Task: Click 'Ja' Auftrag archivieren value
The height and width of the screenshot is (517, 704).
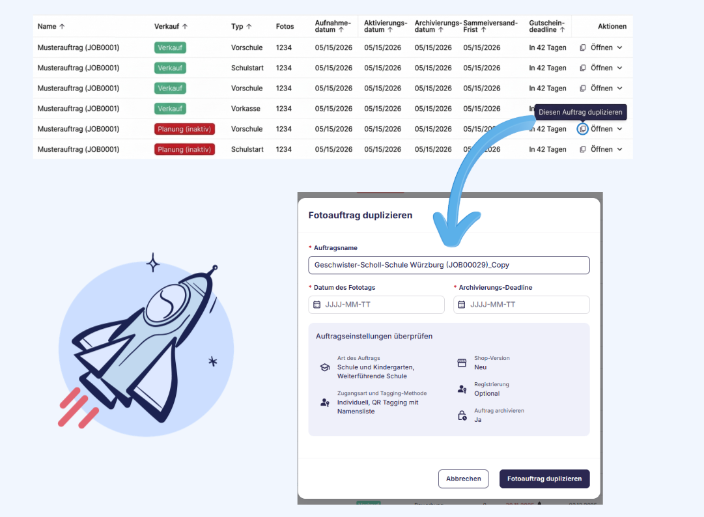Action: [x=478, y=419]
